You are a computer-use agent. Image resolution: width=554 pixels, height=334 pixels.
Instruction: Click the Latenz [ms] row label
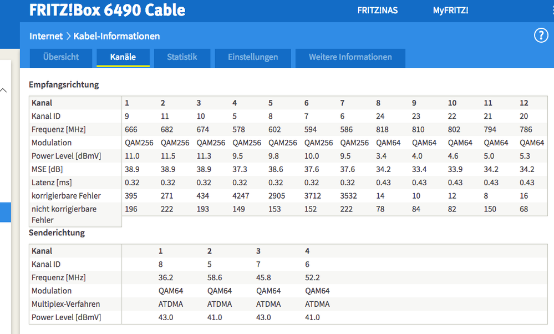[52, 183]
